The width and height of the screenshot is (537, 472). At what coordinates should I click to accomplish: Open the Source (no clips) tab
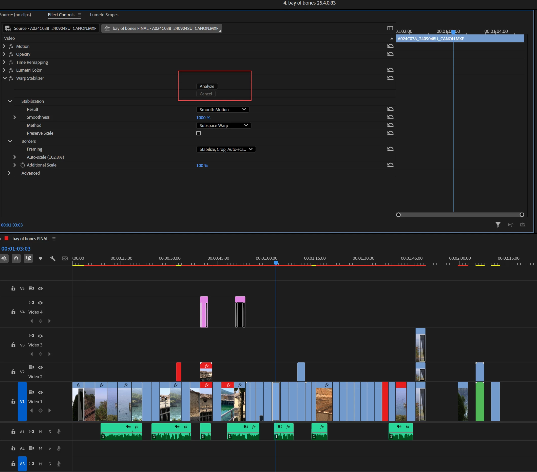[x=15, y=15]
